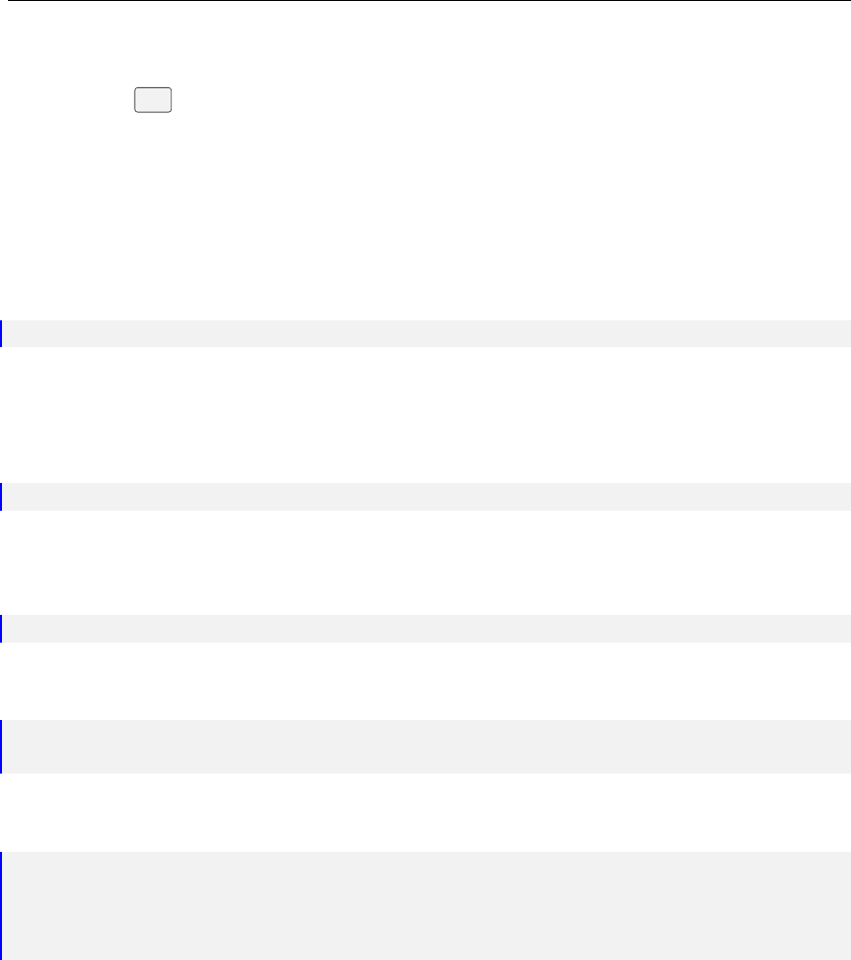Click the right end of first gray block
The height and width of the screenshot is (960, 851).
[x=841, y=333]
